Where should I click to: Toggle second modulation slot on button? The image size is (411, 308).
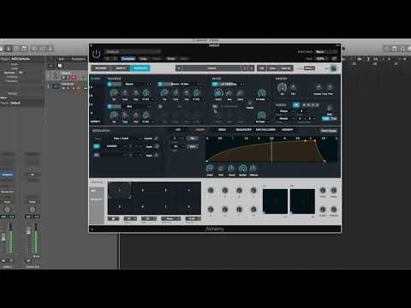coord(97,155)
